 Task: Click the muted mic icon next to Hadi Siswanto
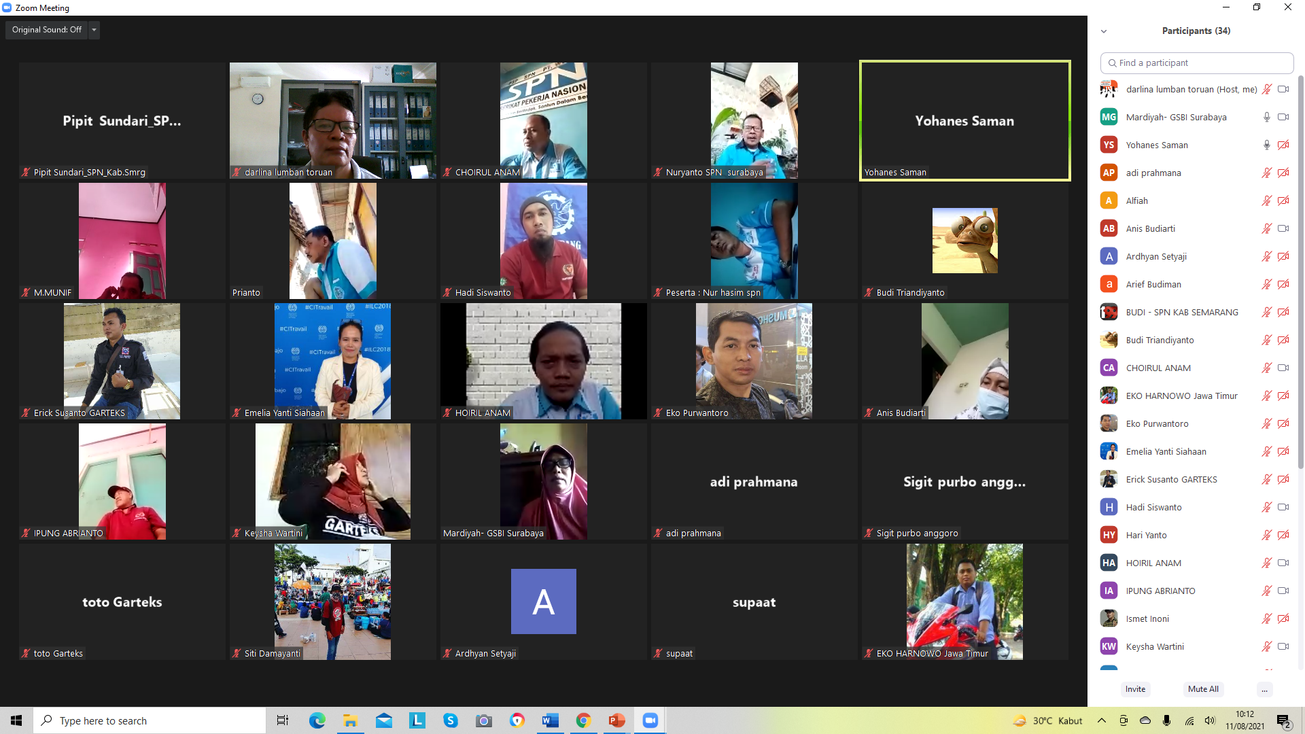(1267, 507)
